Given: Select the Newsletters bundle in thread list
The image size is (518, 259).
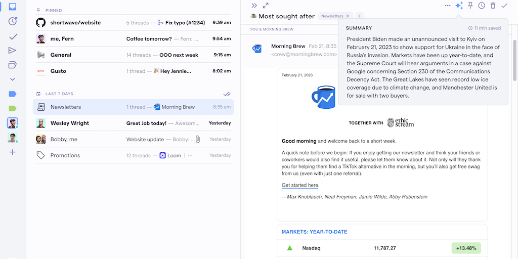Looking at the screenshot, I should point(133,107).
